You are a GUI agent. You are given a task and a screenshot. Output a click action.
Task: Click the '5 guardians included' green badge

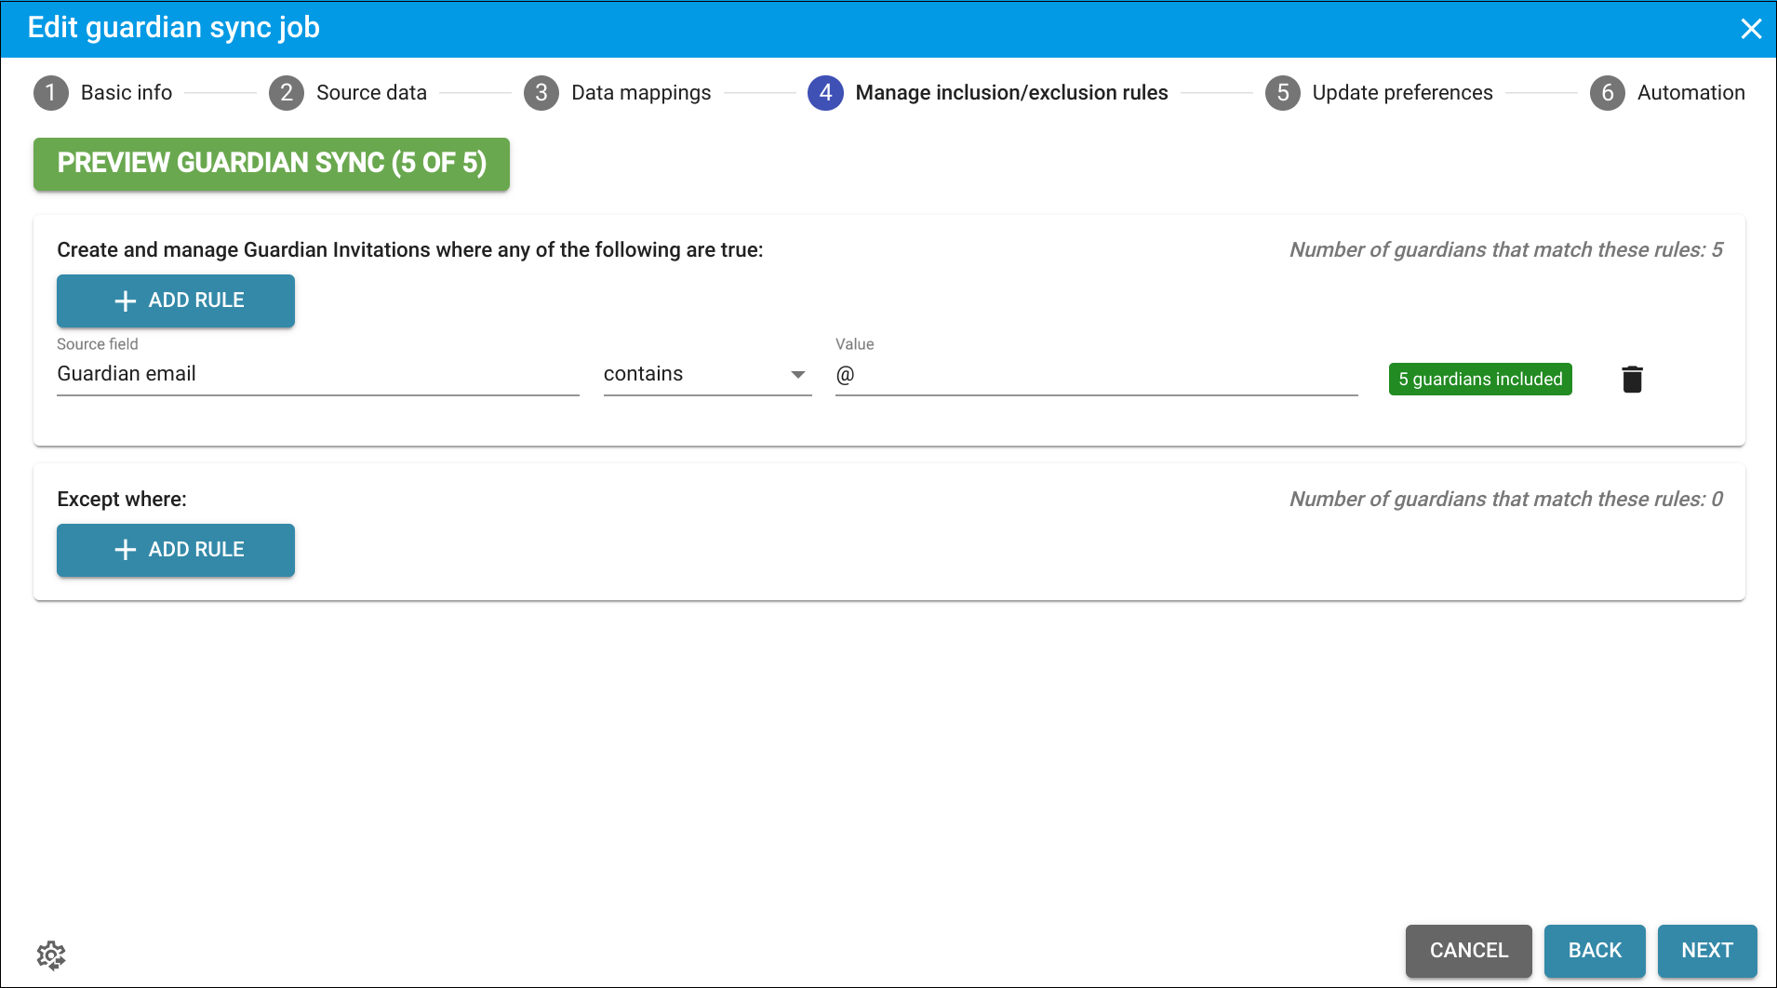(x=1480, y=379)
